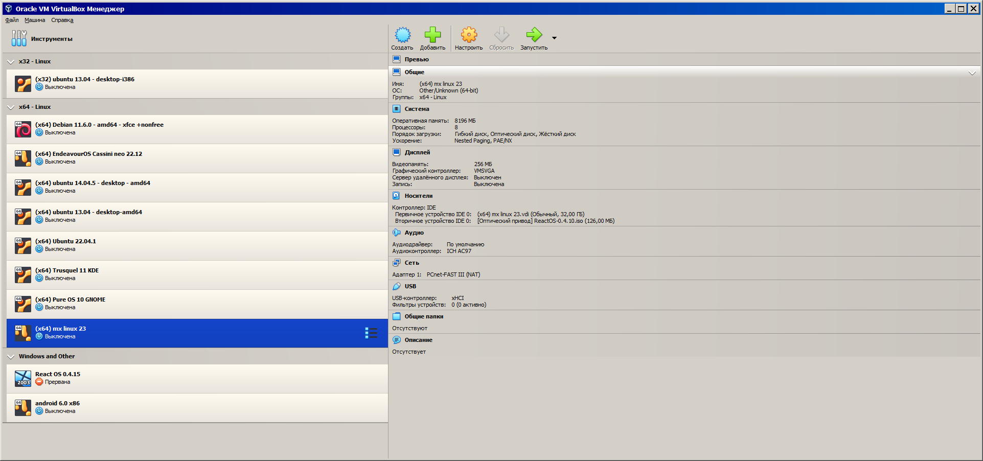Open the Файл menu
The height and width of the screenshot is (461, 983).
click(12, 20)
